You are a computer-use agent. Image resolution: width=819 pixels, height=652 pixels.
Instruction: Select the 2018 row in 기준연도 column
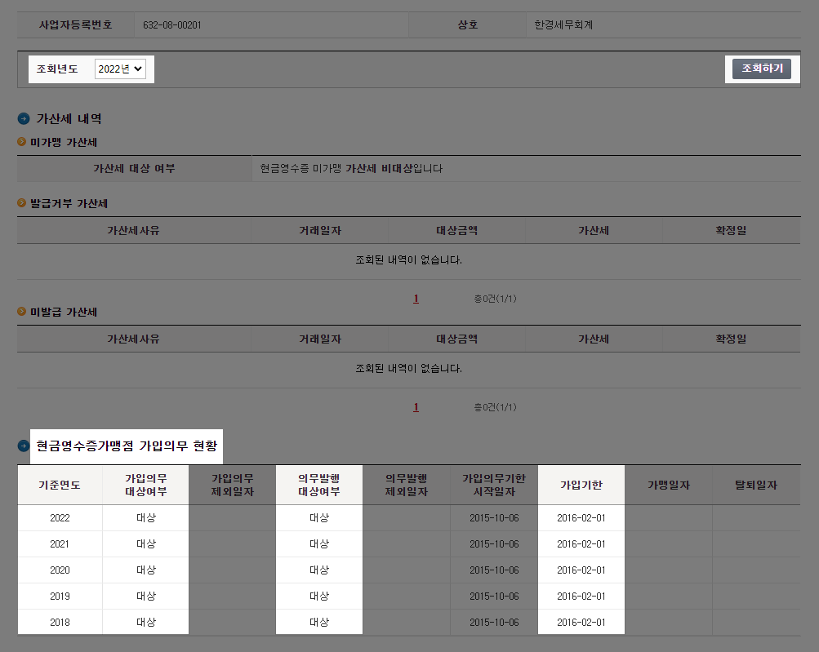pyautogui.click(x=60, y=623)
